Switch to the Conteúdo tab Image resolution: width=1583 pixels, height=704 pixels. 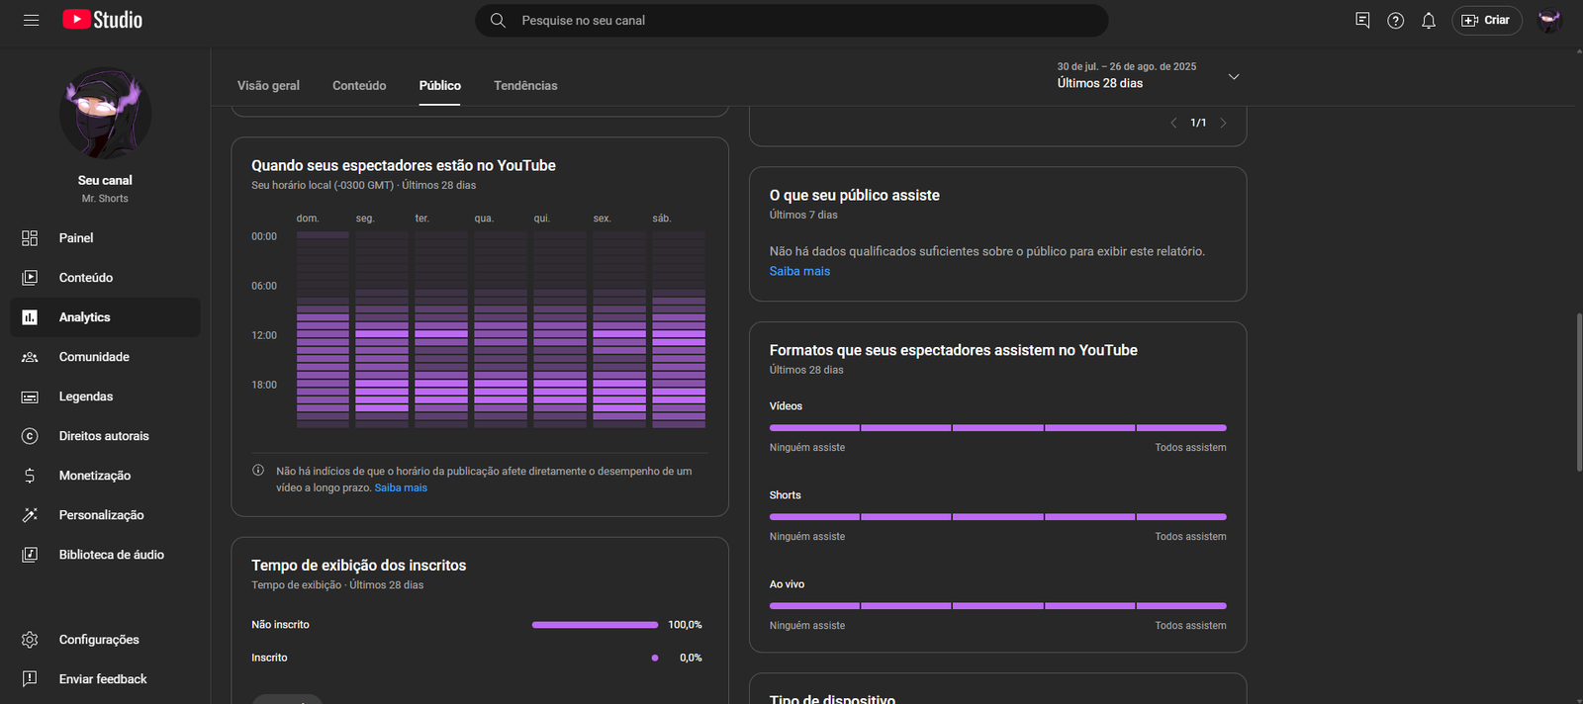point(359,85)
